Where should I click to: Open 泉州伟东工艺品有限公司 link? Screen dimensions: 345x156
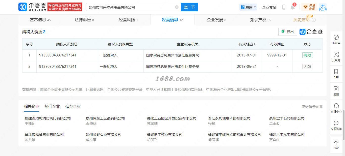[x=105, y=118]
